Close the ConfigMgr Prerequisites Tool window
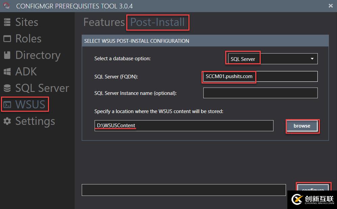This screenshot has width=337, height=209. click(331, 6)
